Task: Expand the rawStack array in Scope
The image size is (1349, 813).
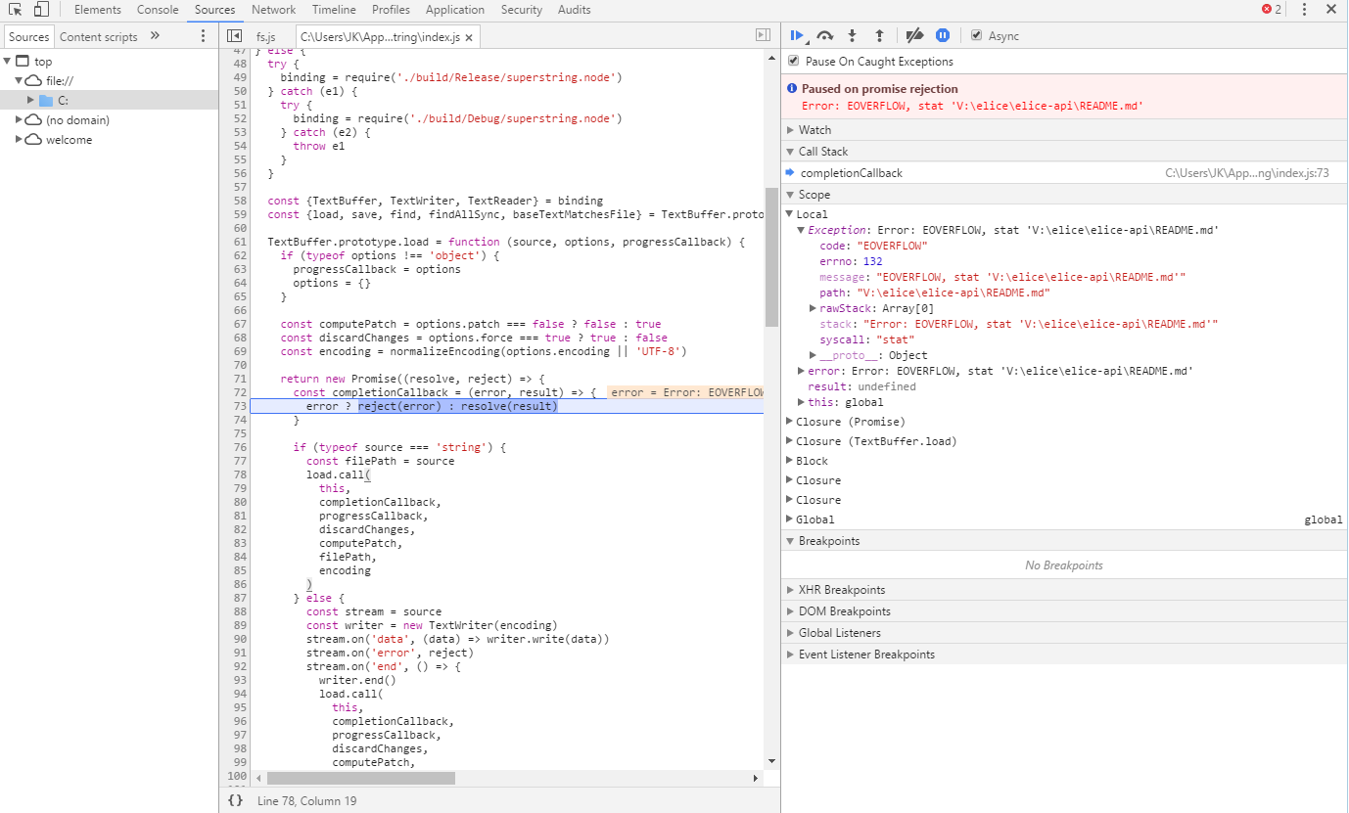Action: [x=813, y=308]
